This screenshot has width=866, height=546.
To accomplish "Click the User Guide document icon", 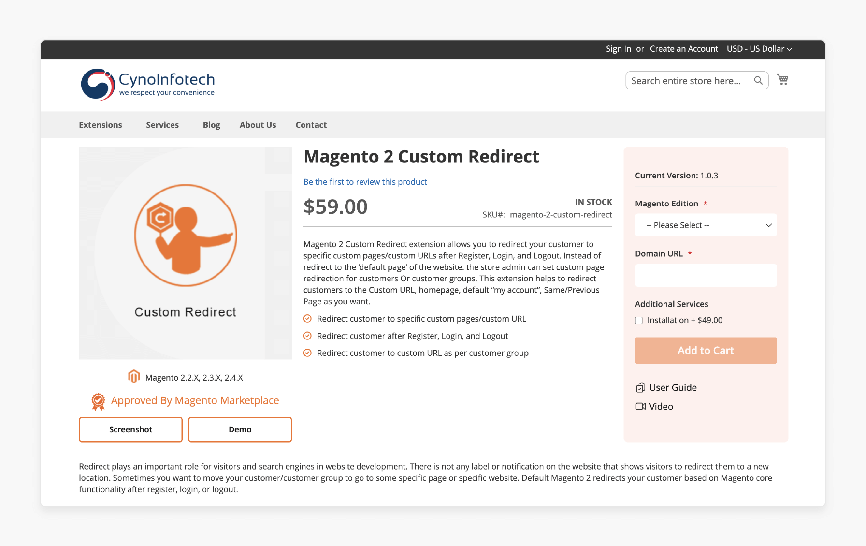I will coord(641,387).
